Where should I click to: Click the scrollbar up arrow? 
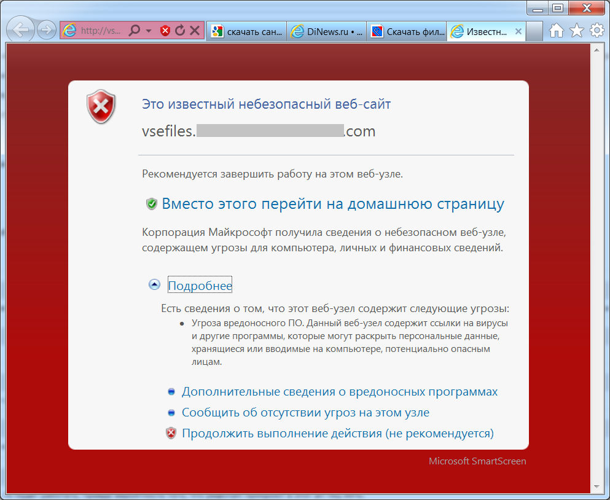596,50
